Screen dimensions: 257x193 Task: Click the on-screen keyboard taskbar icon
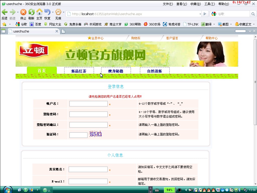157,190
